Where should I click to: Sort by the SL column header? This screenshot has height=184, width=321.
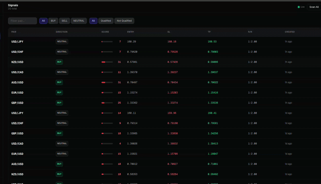[169, 32]
